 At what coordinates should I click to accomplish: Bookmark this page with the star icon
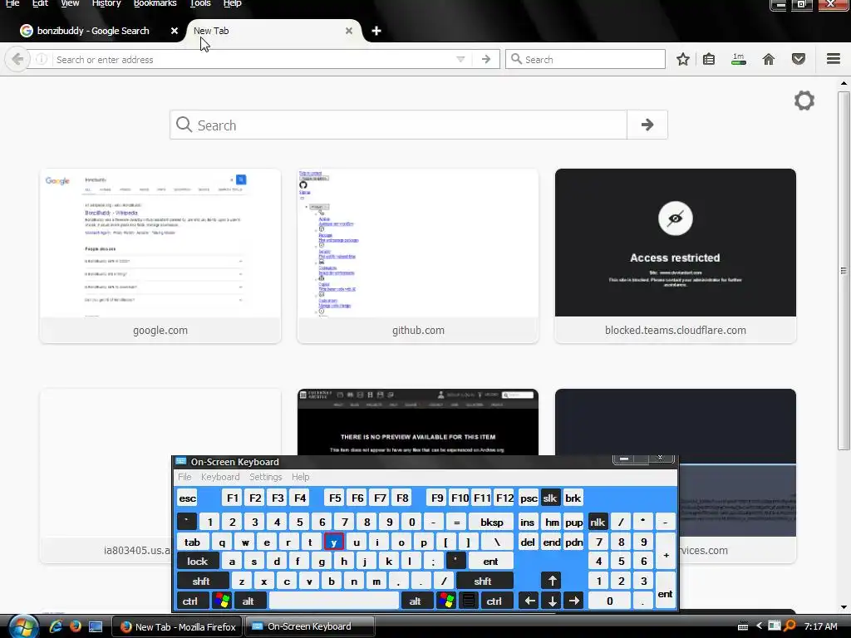pos(683,59)
